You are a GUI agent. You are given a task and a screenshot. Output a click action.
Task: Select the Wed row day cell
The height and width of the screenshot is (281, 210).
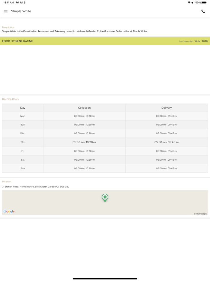point(23,133)
